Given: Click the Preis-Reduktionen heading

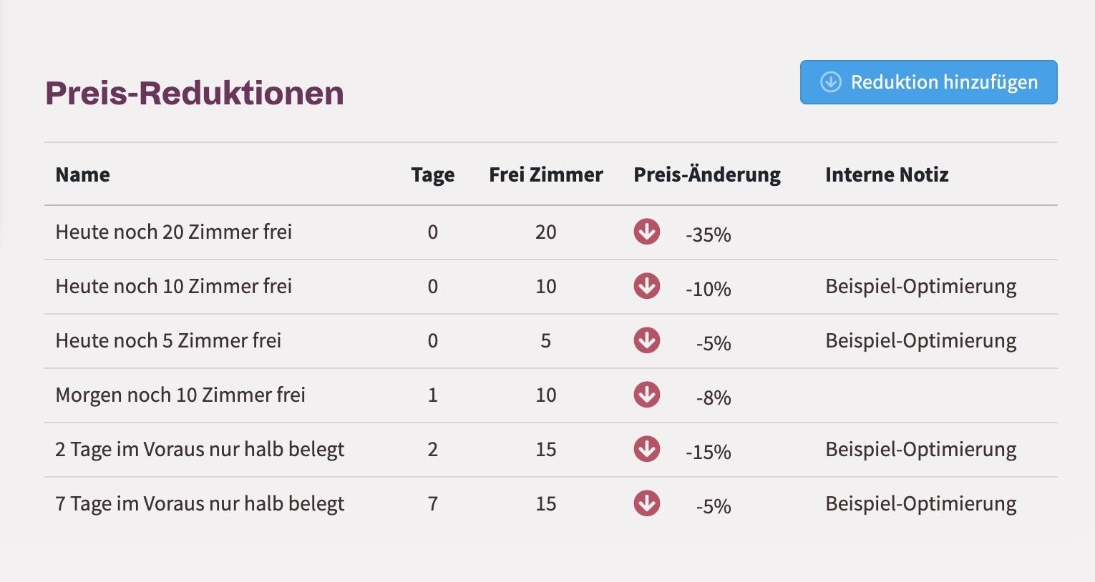Looking at the screenshot, I should tap(194, 93).
